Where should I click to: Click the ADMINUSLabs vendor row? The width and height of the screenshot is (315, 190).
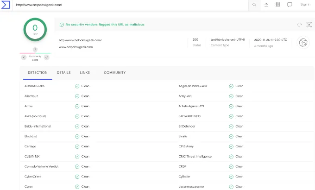(x=97, y=86)
